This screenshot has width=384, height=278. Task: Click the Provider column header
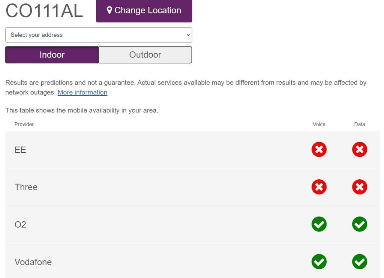pos(24,125)
